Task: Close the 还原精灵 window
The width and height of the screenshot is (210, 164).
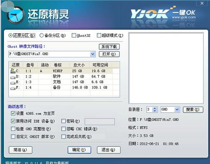Action: point(202,3)
